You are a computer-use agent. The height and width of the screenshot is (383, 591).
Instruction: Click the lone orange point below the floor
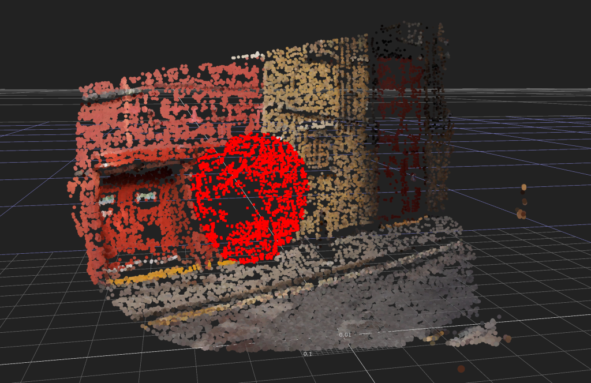[x=461, y=369]
